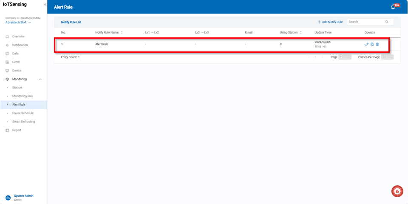Go to Pause Schedule in the sidebar
408x204 pixels.
23,113
